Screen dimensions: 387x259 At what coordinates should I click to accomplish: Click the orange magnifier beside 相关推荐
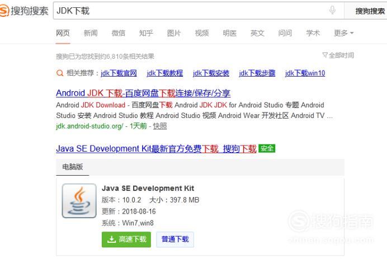[x=60, y=73]
